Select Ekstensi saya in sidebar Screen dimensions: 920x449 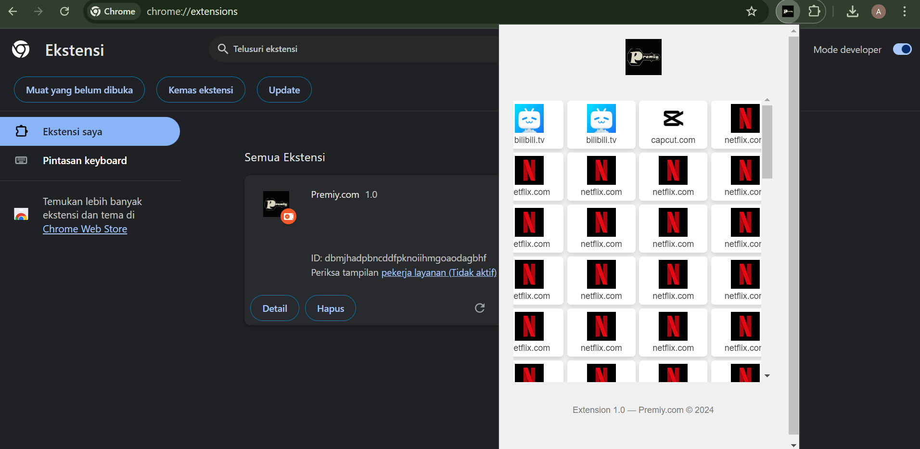tap(90, 131)
